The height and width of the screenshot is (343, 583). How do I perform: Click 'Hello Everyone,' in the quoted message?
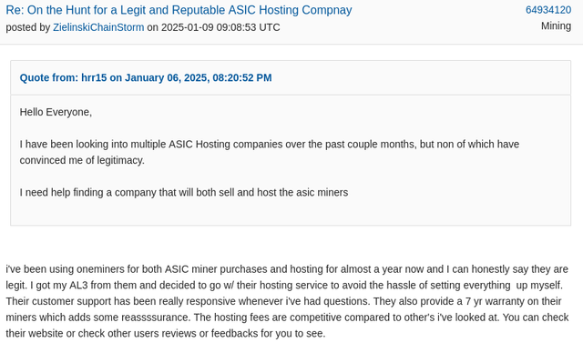(x=56, y=112)
